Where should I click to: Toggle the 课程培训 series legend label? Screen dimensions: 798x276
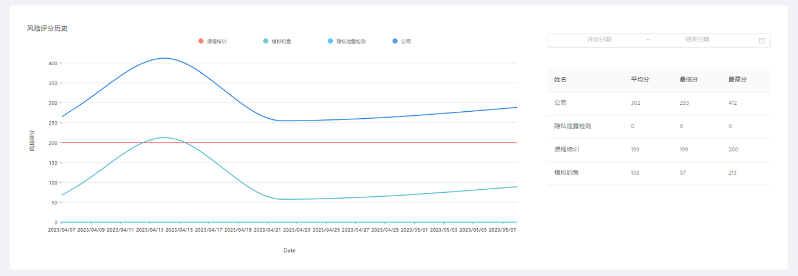pos(217,41)
